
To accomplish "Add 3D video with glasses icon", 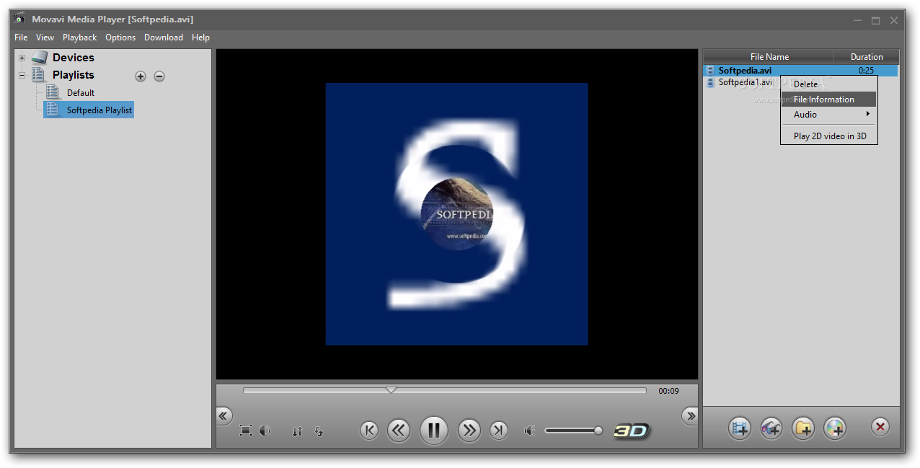I will [771, 428].
